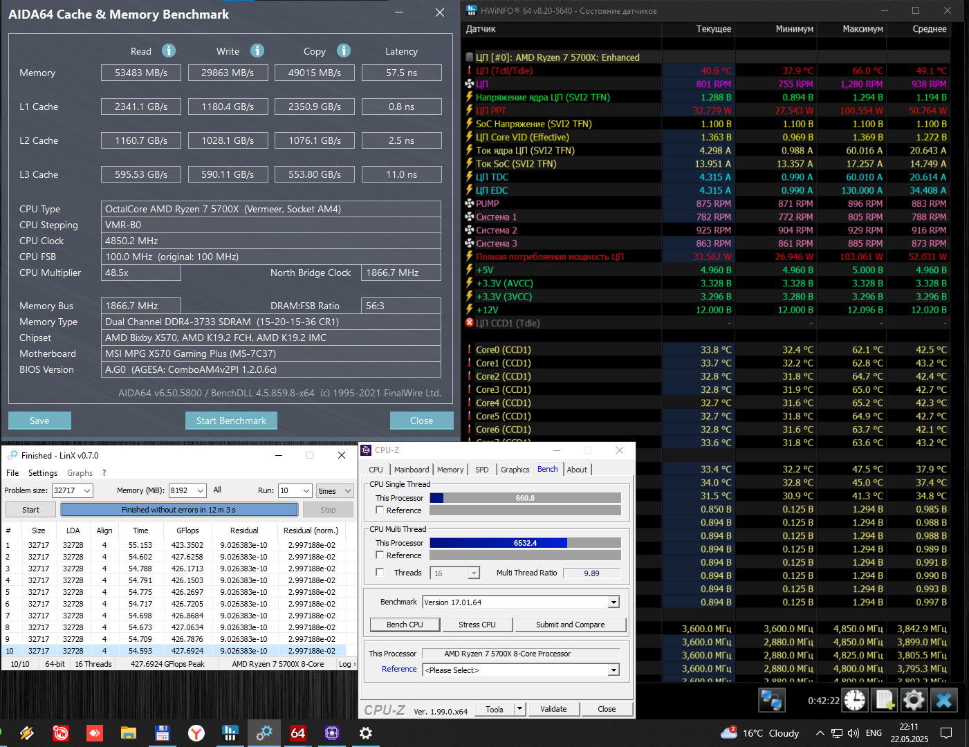Click the ENG language indicator
Screen dimensions: 969x747
coord(874,733)
